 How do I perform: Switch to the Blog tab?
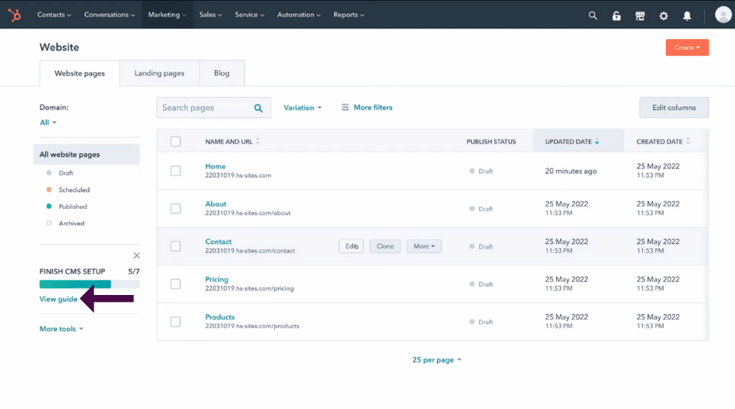pyautogui.click(x=222, y=73)
